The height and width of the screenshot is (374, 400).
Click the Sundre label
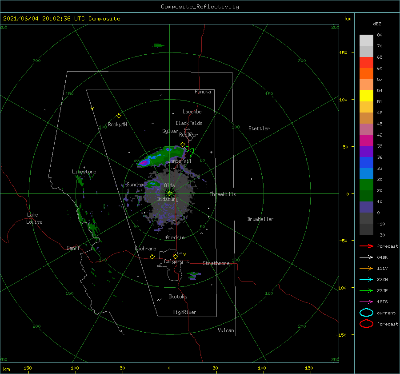click(135, 184)
